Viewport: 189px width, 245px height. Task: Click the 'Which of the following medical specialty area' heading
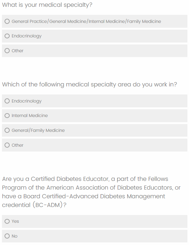pos(89,84)
